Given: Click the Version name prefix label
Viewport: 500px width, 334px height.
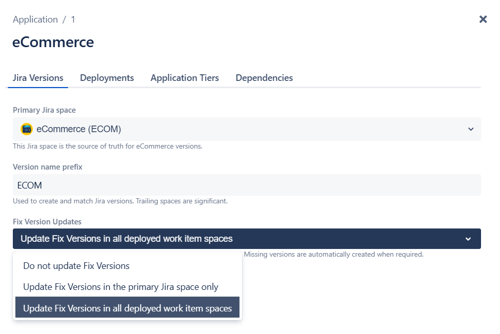Looking at the screenshot, I should tap(48, 167).
